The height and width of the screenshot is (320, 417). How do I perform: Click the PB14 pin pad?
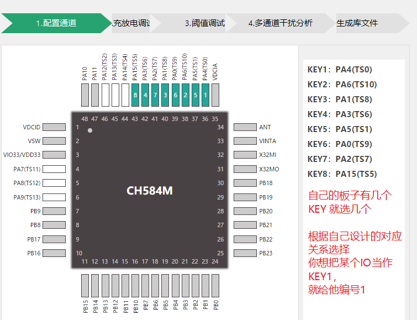95,286
